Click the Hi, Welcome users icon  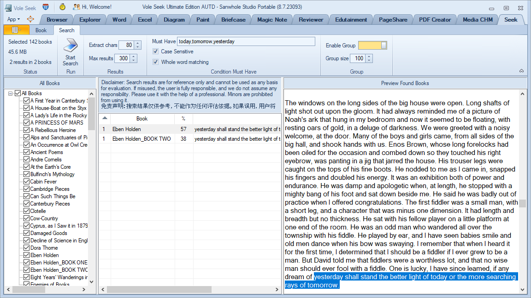[x=77, y=7]
